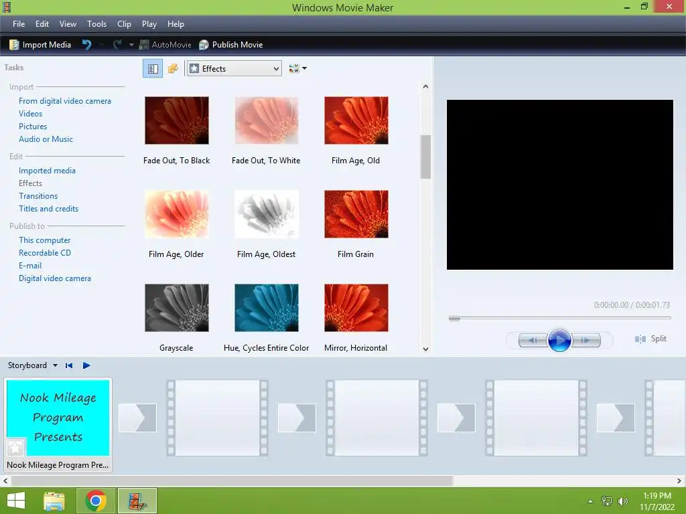Viewport: 686px width, 514px height.
Task: Import from digital video camera
Action: 65,101
